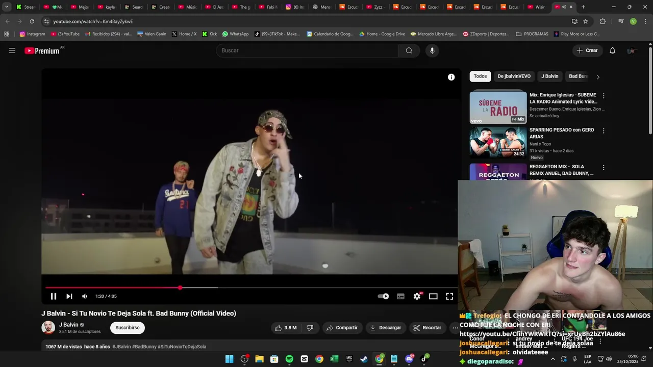Open Excel from the taskbar

[334, 359]
